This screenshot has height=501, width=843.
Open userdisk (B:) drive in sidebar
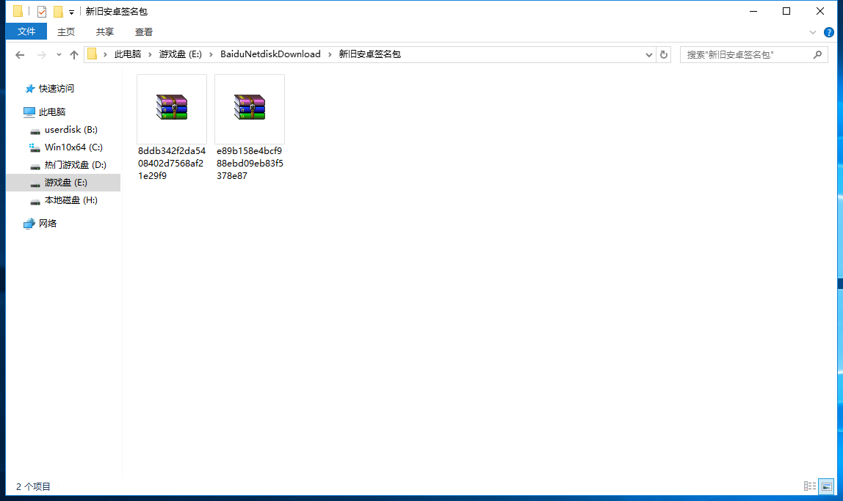[71, 129]
